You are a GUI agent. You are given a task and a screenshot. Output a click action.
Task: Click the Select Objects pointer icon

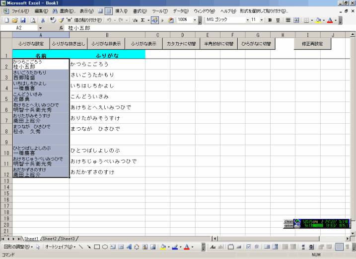(38, 247)
